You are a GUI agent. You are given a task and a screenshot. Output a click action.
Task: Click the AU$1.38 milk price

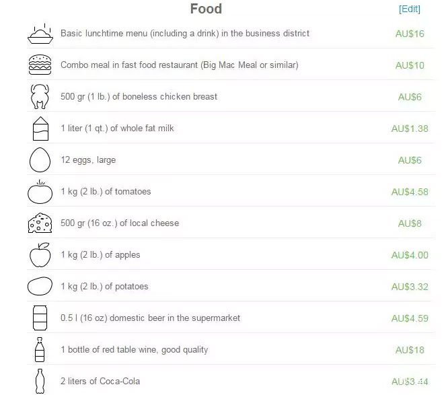coord(410,129)
